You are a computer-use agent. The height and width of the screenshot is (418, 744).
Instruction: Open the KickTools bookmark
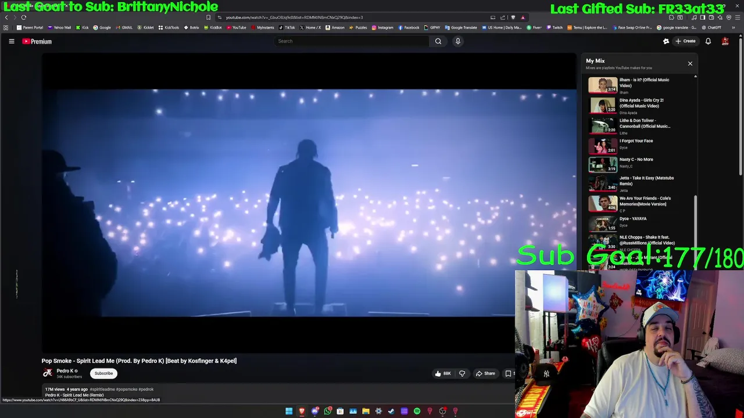[169, 27]
